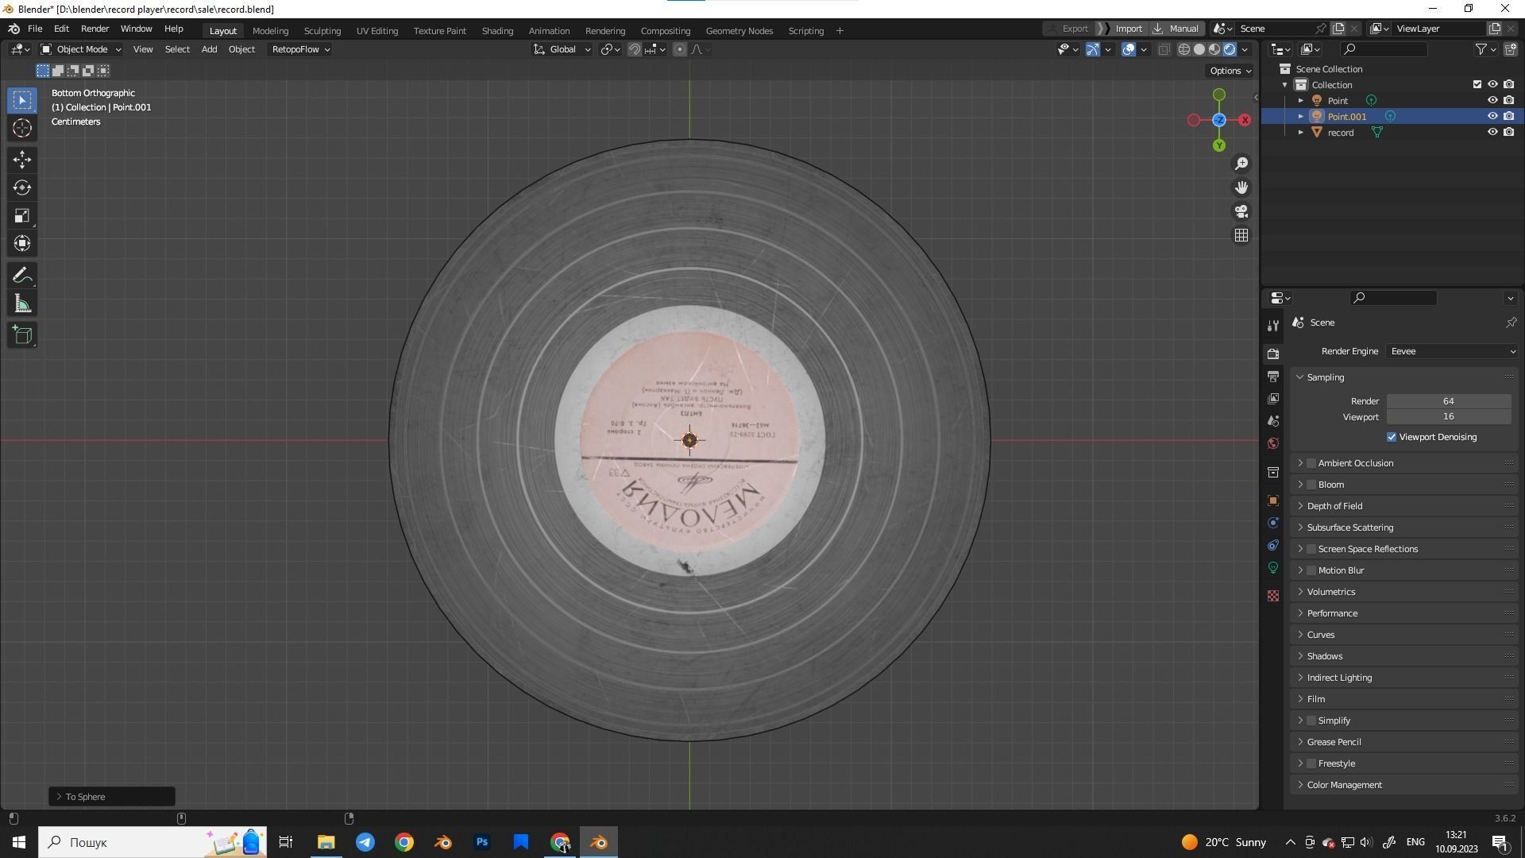
Task: Open the Physics properties tab
Action: 1273,523
